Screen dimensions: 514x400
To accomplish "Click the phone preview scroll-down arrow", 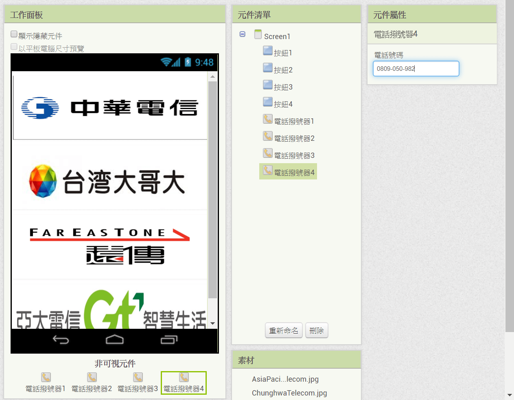I will (212, 324).
